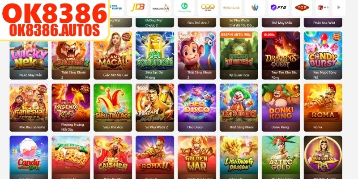The width and height of the screenshot is (358, 179).
Task: Favorite the Neko May Mắn game heart
Action: (x=15, y=75)
